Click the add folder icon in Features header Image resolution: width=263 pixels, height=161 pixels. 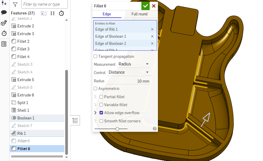(44, 13)
